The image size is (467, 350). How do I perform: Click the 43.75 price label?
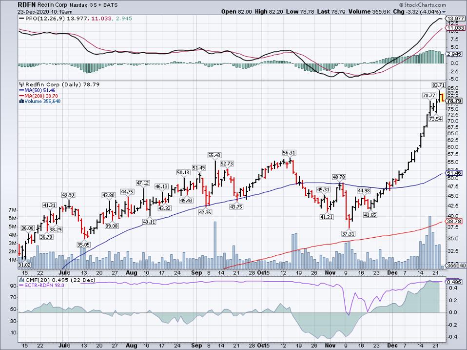[x=236, y=206]
